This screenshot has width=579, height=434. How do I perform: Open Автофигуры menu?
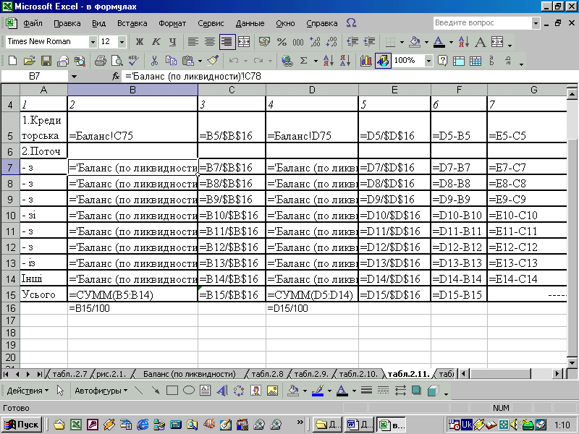101,391
